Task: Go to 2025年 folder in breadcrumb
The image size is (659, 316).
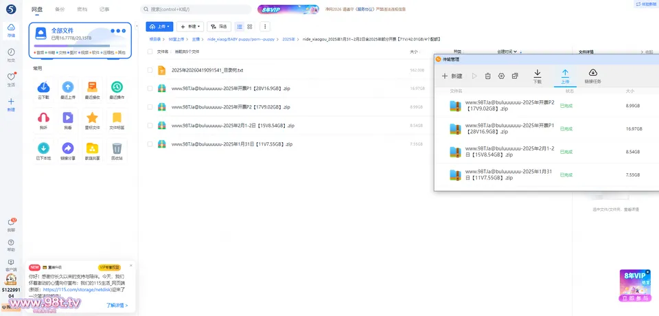Action: [x=288, y=38]
